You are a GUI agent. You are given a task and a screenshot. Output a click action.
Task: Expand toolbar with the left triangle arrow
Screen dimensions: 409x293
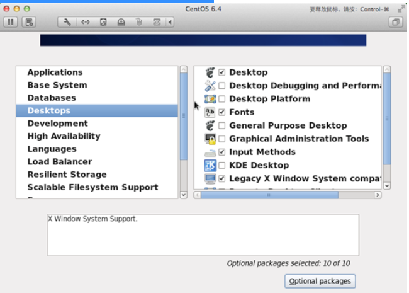171,22
